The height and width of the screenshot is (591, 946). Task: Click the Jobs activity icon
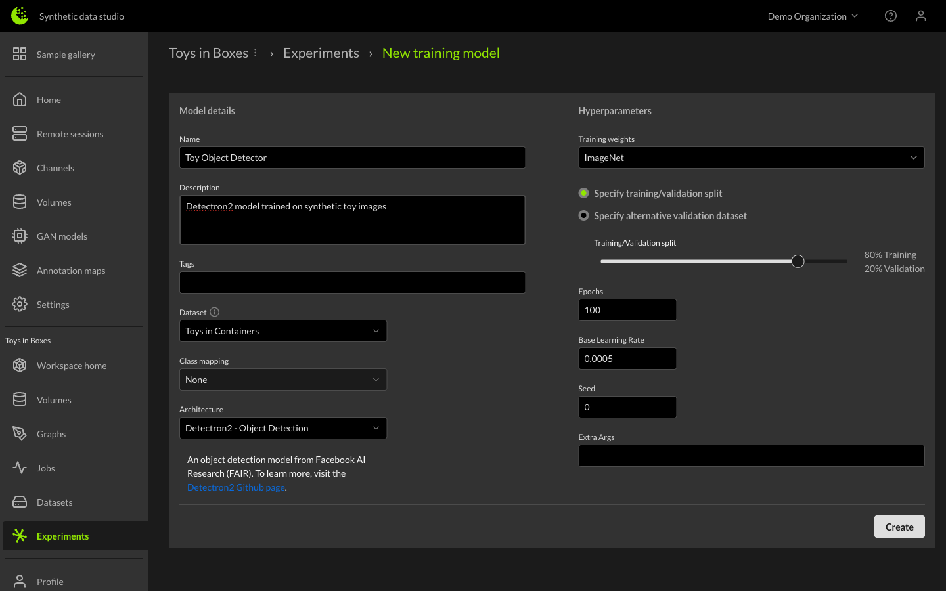20,468
